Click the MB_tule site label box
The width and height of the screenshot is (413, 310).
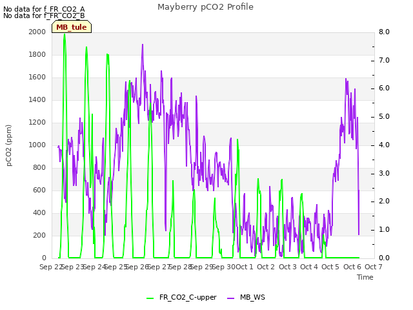[72, 27]
